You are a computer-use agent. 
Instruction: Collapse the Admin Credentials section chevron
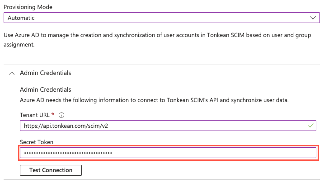pos(12,73)
